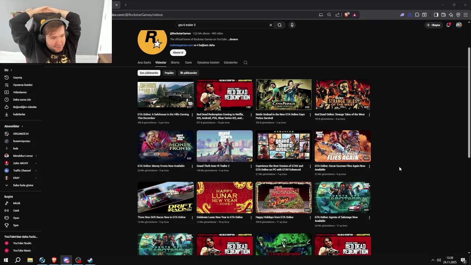Switch to the Gönderiler tab
Screen dimensions: 471x265
click(x=231, y=63)
